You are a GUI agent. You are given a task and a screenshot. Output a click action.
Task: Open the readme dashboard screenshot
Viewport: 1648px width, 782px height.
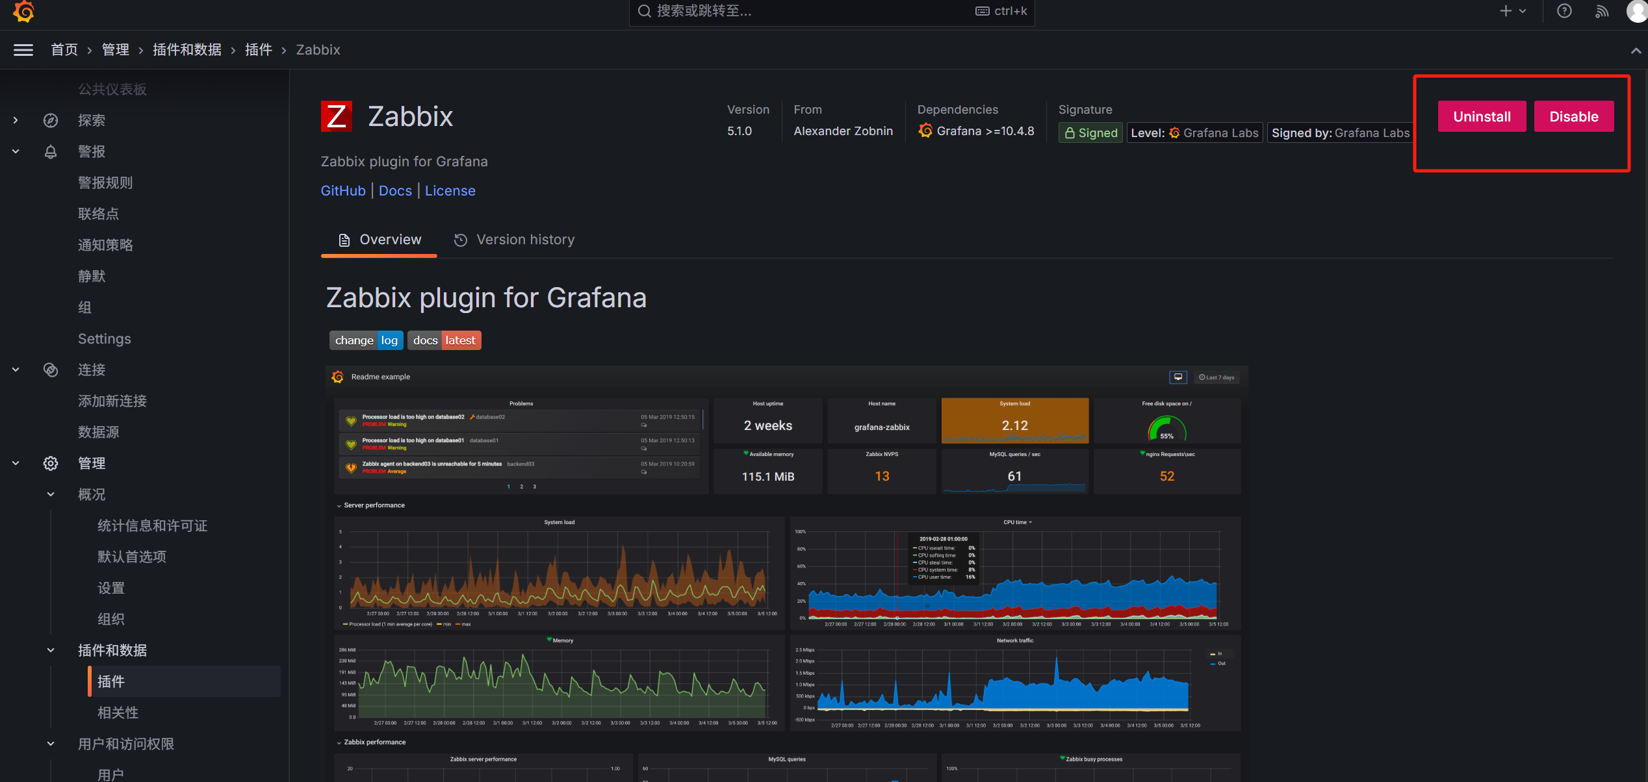pyautogui.click(x=787, y=574)
